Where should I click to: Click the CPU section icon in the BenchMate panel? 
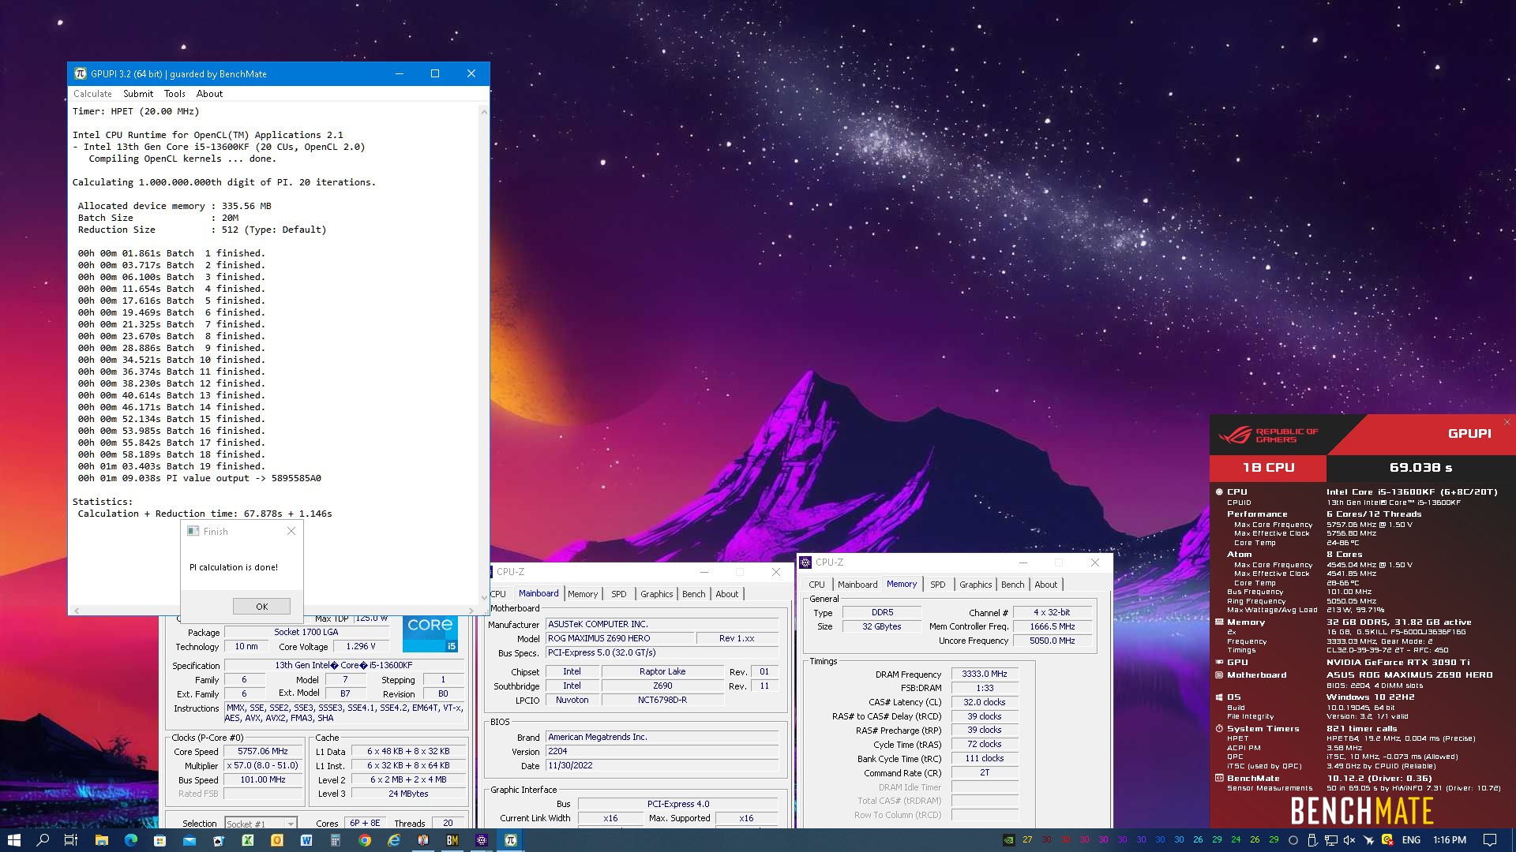(x=1219, y=491)
